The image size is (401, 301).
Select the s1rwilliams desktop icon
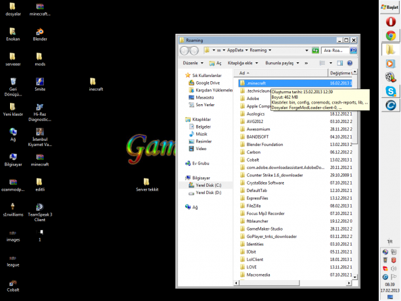(13, 210)
